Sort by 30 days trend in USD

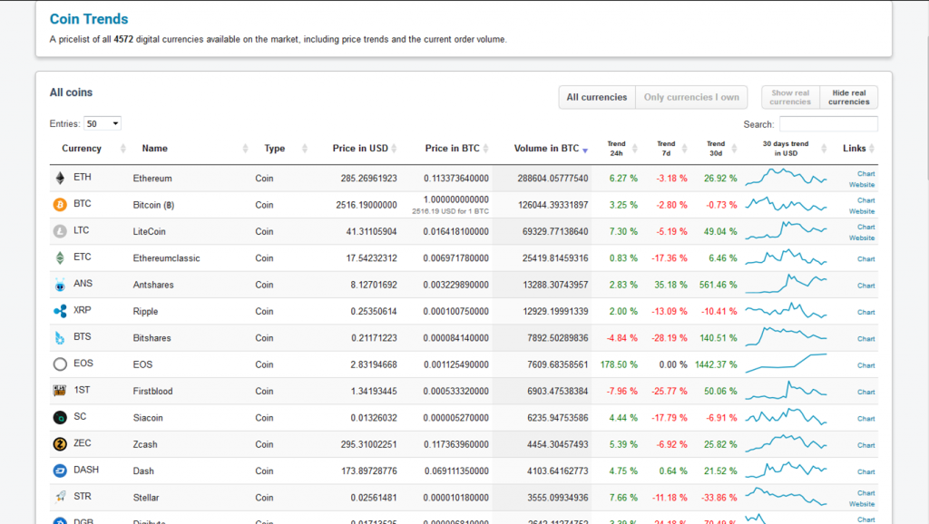click(786, 149)
